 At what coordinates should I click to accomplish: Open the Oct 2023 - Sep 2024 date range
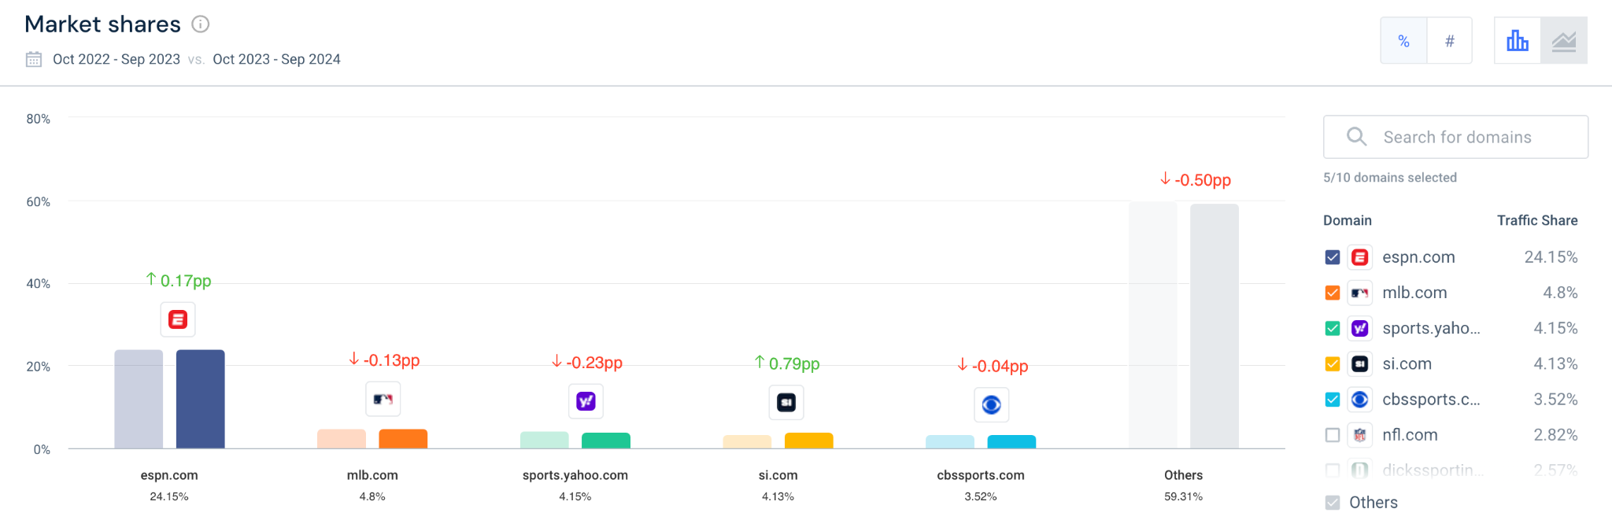pyautogui.click(x=276, y=59)
